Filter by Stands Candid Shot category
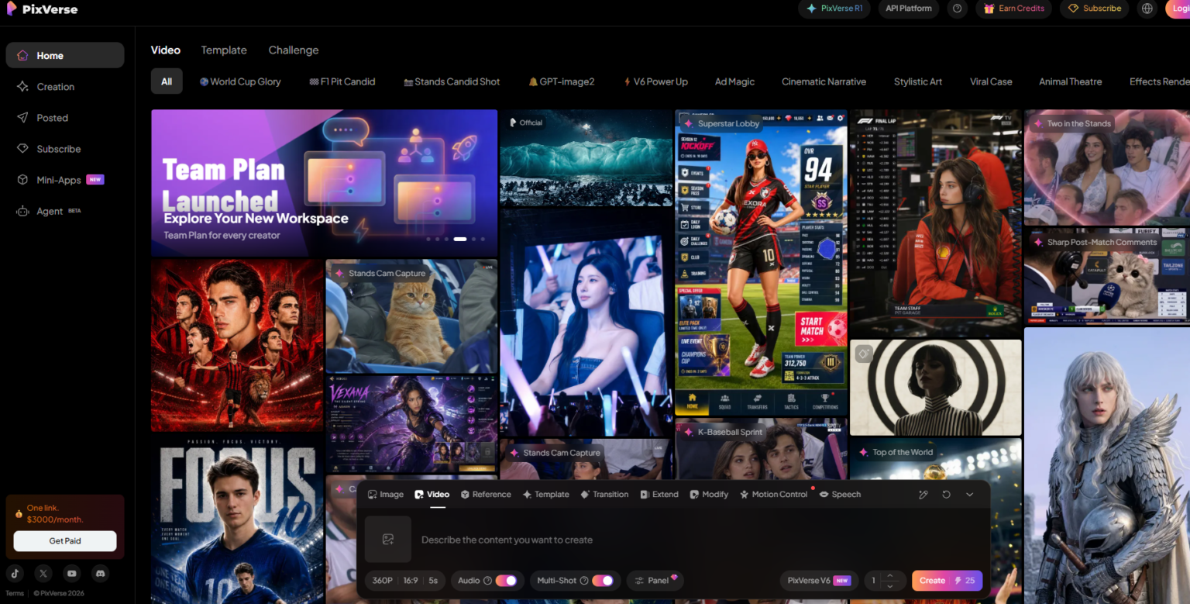1190x604 pixels. tap(452, 81)
